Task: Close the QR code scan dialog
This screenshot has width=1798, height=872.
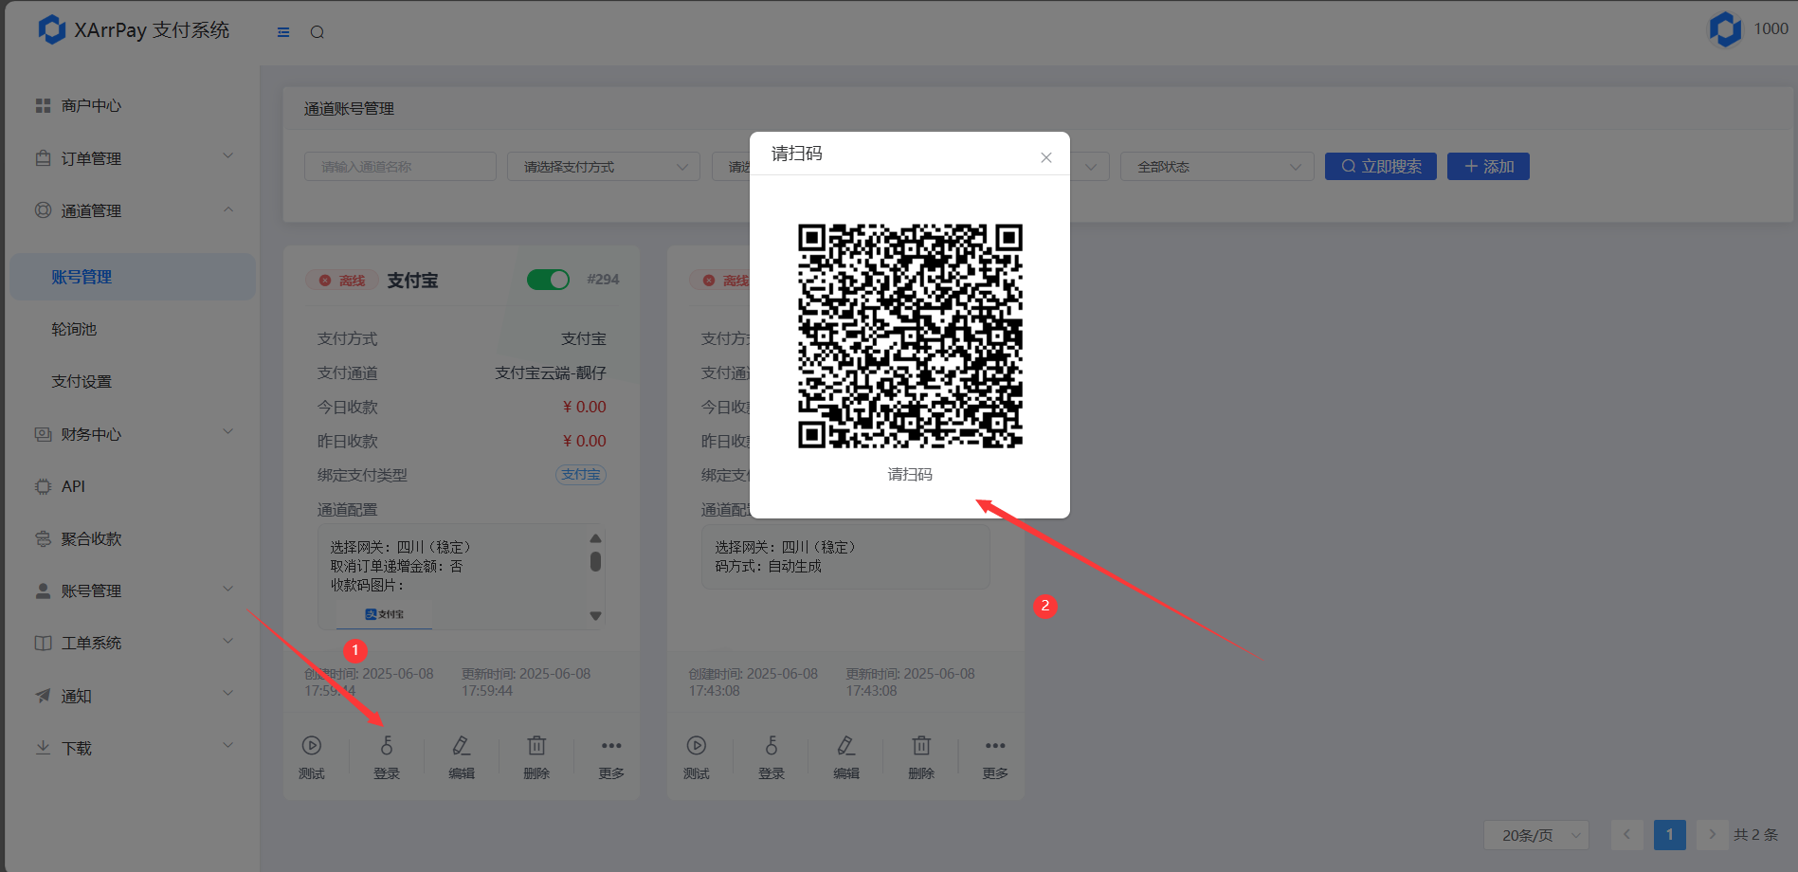Action: pos(1046,157)
